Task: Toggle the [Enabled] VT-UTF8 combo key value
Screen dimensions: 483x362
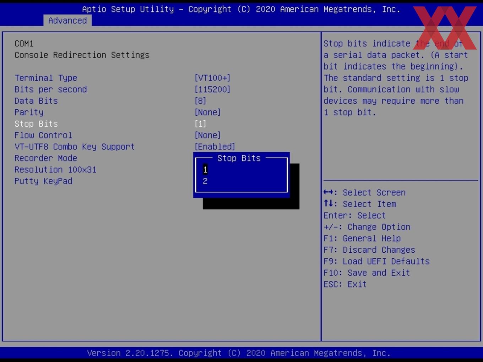Action: pyautogui.click(x=215, y=147)
